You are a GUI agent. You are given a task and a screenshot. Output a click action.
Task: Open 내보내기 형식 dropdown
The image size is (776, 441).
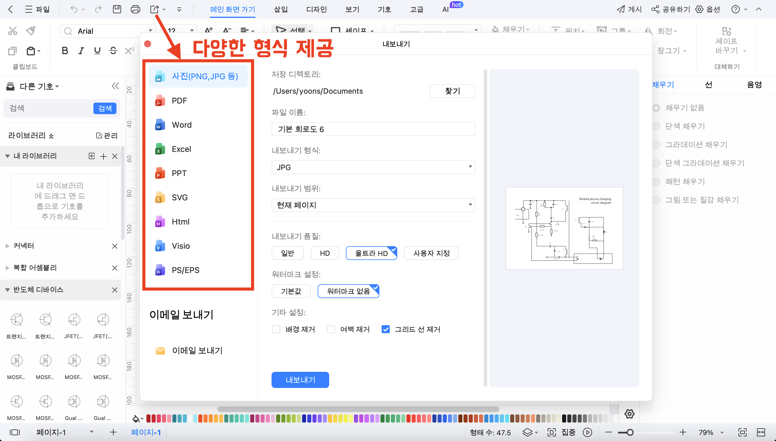pos(373,167)
